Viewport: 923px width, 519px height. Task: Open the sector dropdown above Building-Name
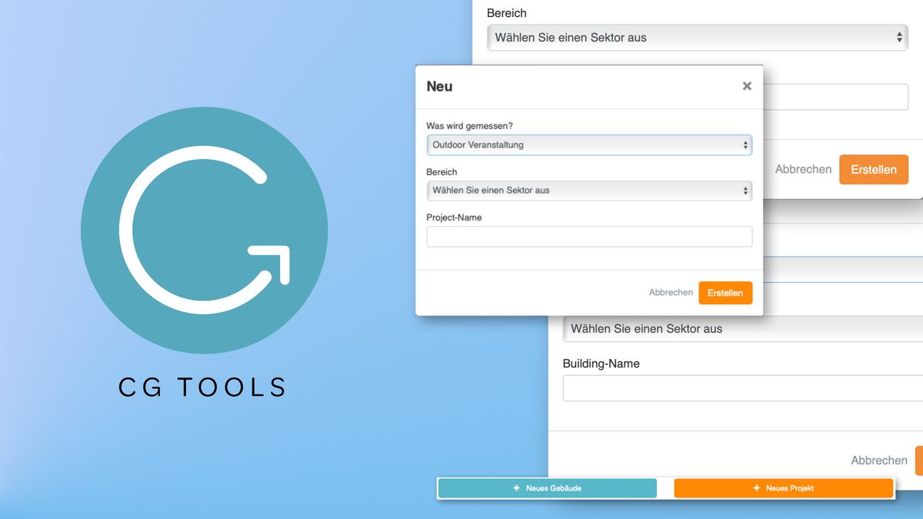(x=742, y=328)
